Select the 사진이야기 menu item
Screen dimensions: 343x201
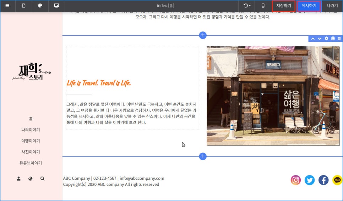[31, 152]
